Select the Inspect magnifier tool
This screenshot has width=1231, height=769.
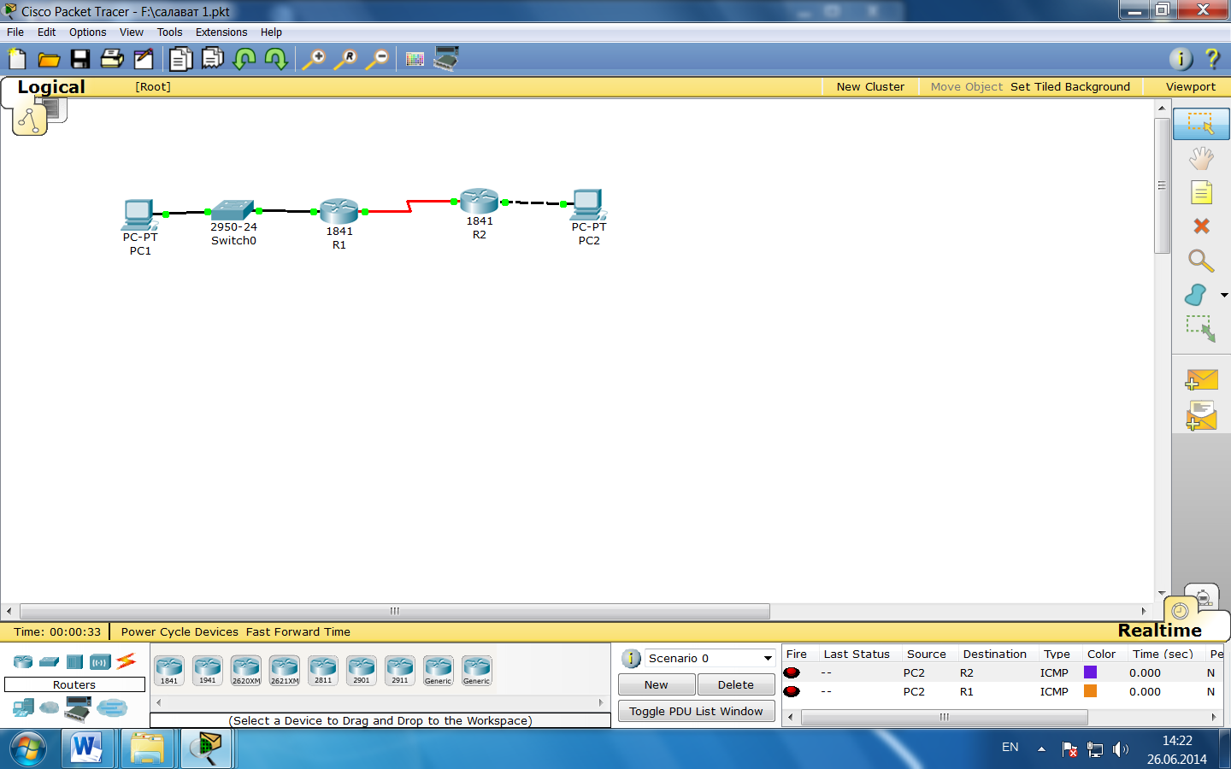[1201, 260]
